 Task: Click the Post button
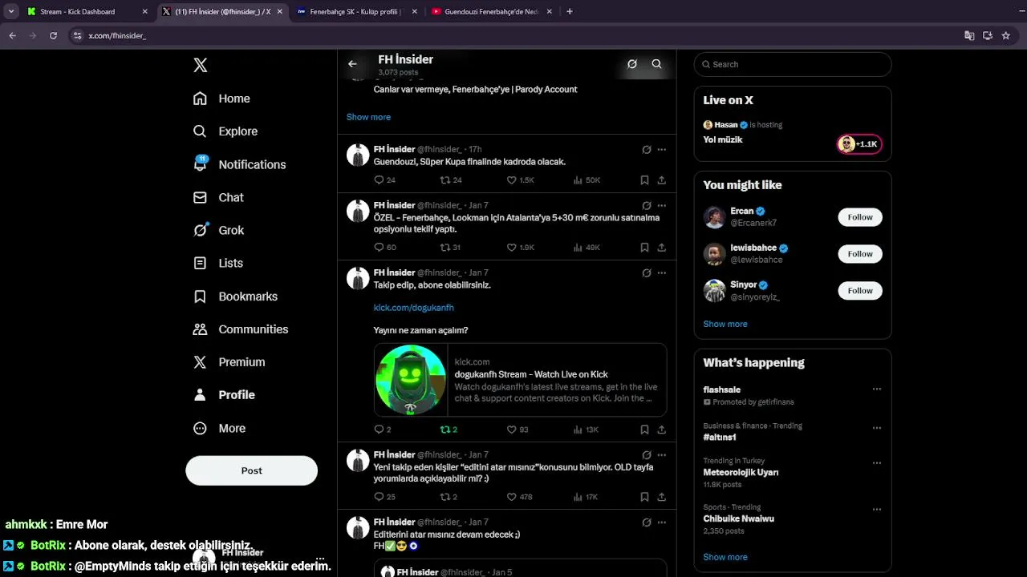(x=252, y=470)
